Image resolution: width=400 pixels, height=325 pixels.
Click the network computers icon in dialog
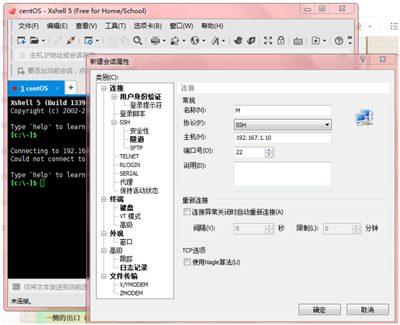click(x=364, y=117)
